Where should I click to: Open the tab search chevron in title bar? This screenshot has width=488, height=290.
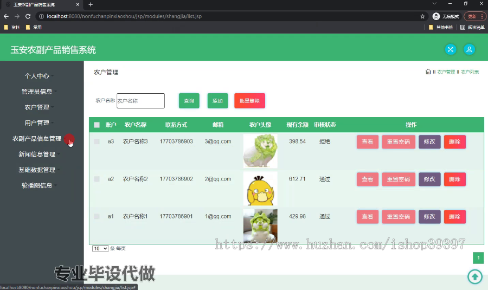coord(434,3)
